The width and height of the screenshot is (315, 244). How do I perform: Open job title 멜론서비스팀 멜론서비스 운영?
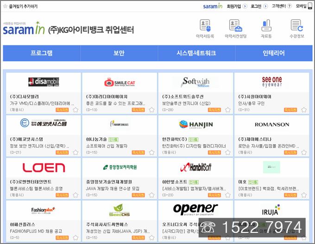[x=36, y=189]
